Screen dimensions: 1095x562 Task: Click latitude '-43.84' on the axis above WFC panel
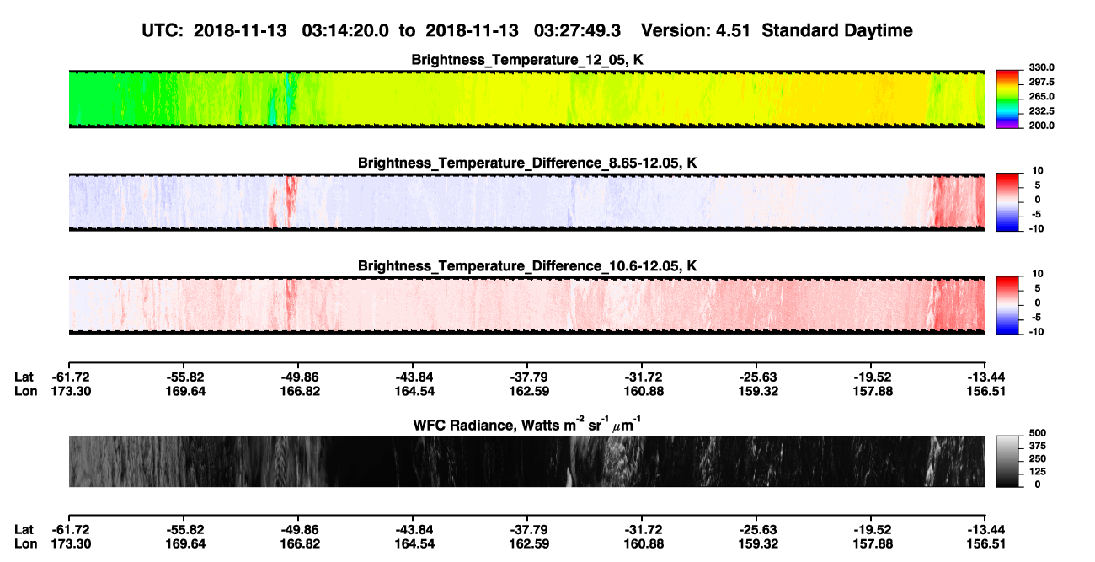413,377
